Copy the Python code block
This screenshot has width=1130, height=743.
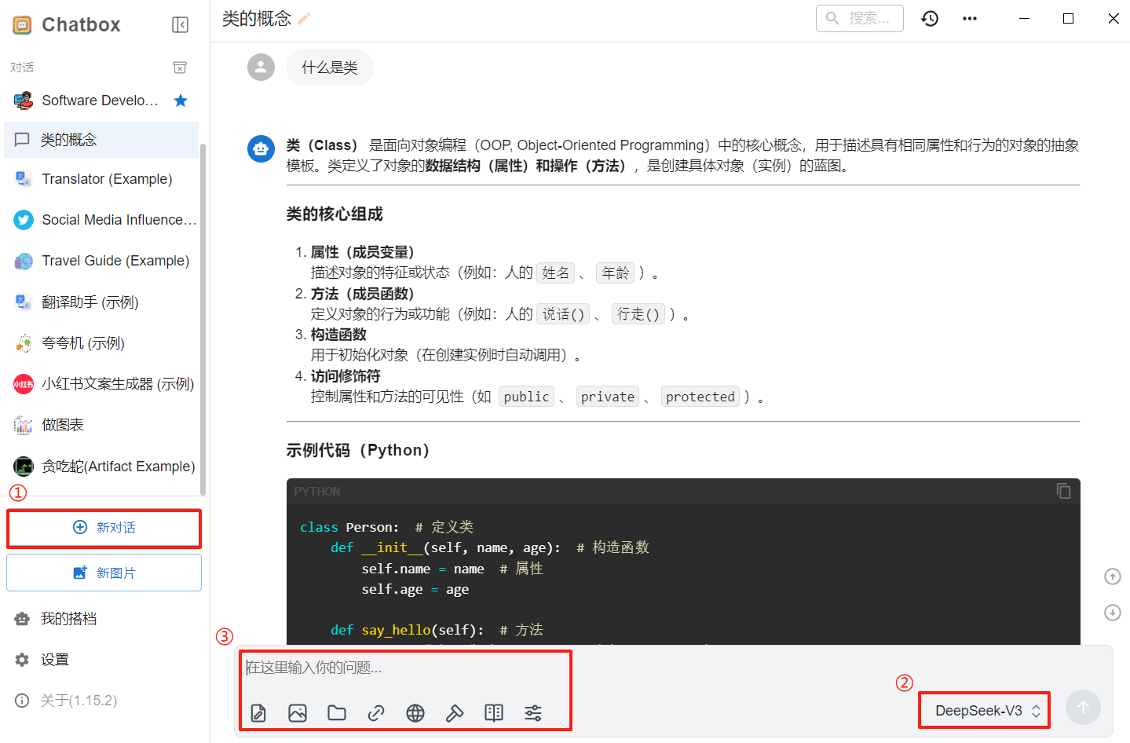click(1064, 491)
